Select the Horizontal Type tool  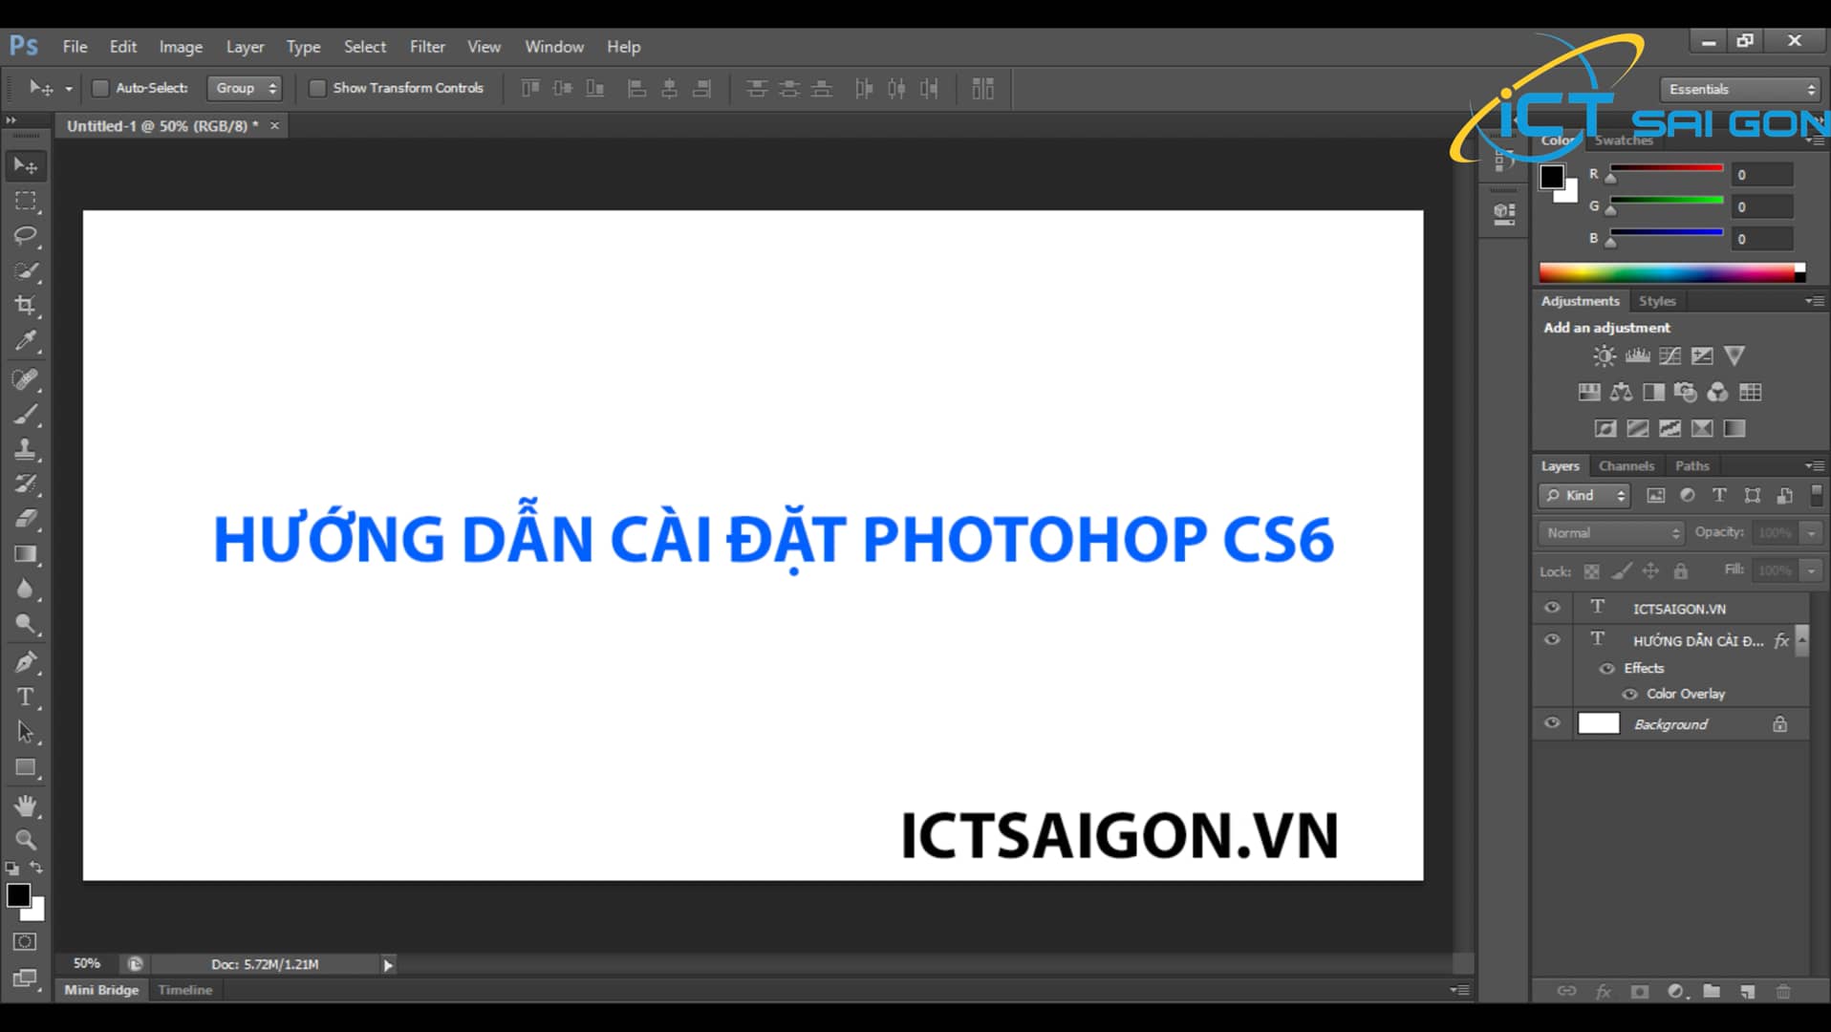pos(26,698)
